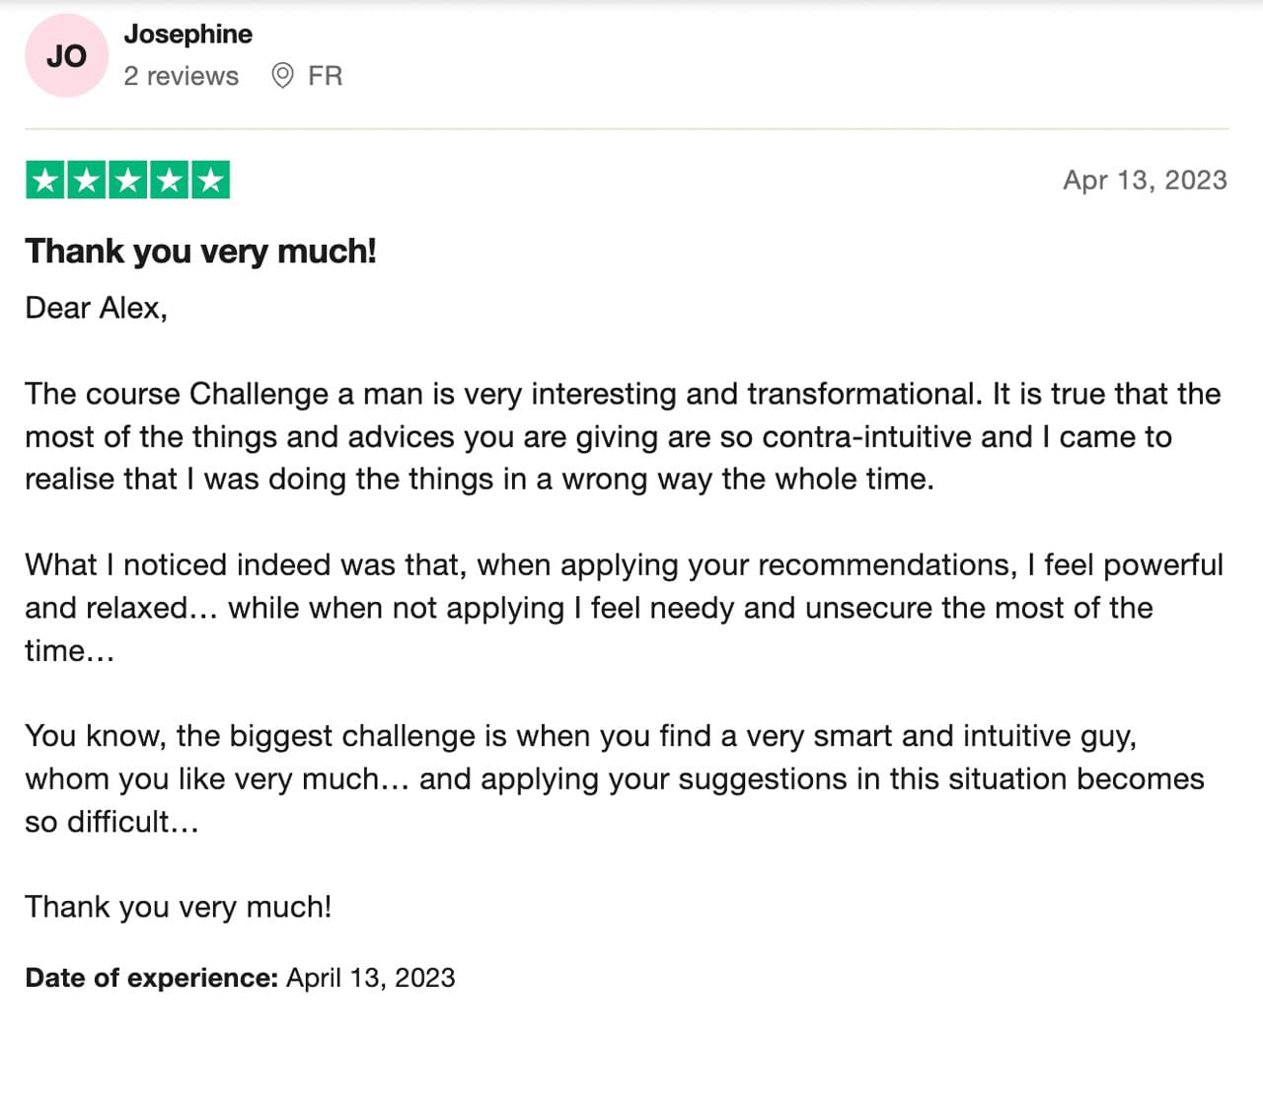Screen dimensions: 1263x1112
Task: Click the Apr 13, 2023 review date
Action: (1145, 180)
